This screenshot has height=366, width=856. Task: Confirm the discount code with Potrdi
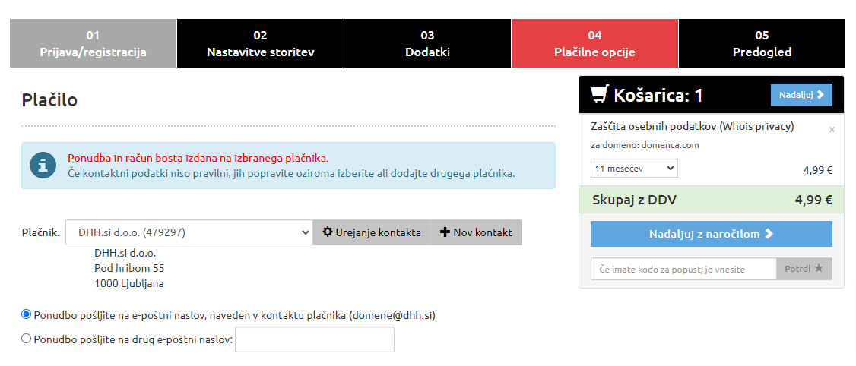coord(804,269)
